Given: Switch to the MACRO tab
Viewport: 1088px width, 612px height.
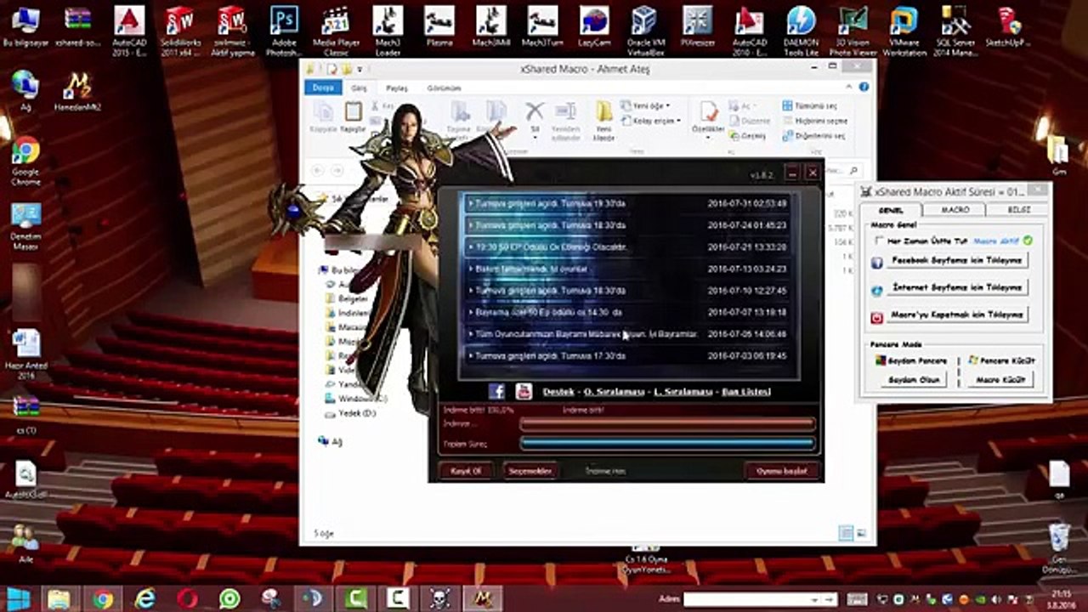Looking at the screenshot, I should 955,209.
